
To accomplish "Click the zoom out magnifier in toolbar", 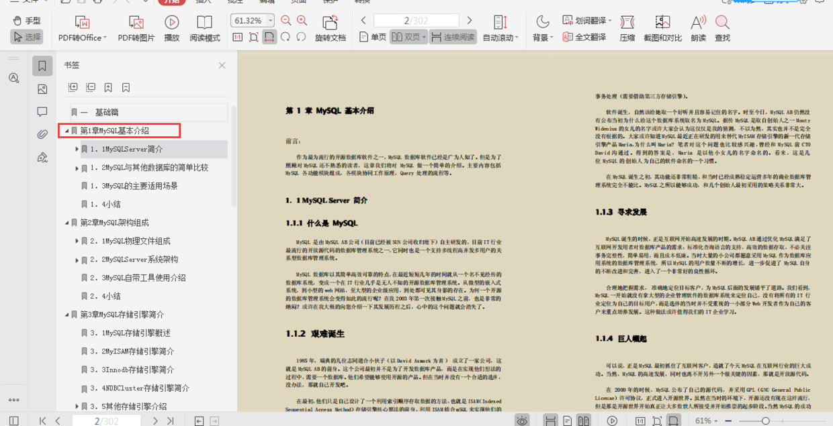I will [286, 21].
